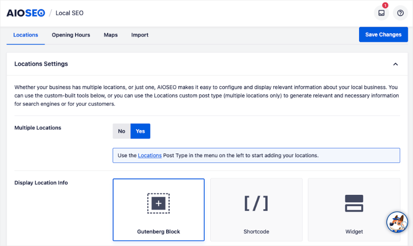Click the AIOSEO logo

(26, 13)
